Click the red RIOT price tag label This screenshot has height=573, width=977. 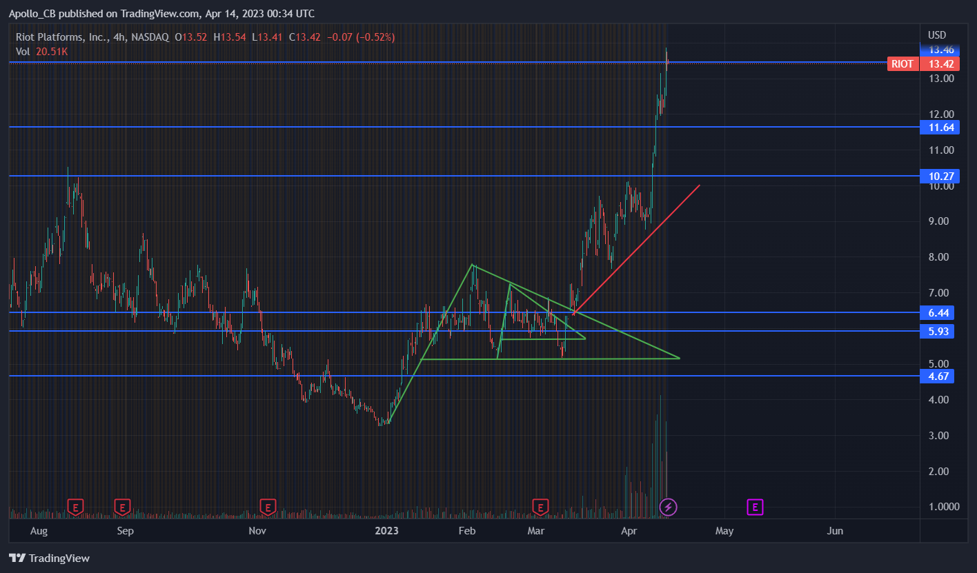click(902, 63)
